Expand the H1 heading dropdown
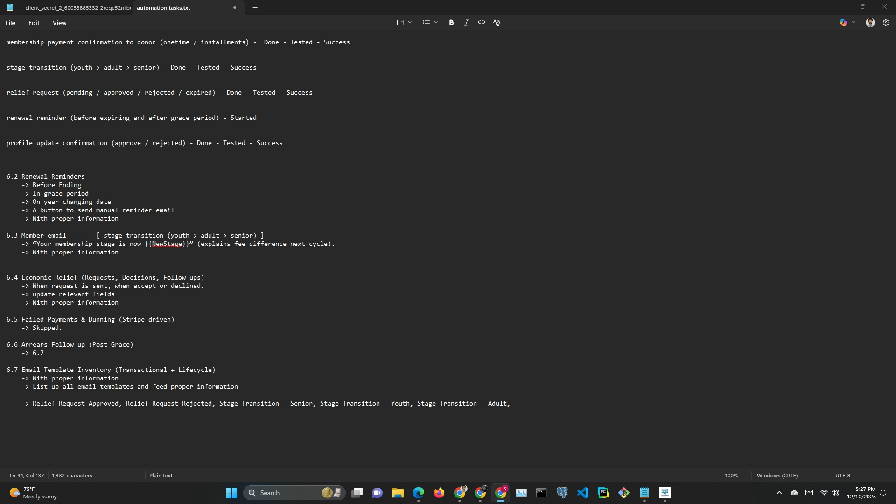896x504 pixels. click(x=404, y=22)
